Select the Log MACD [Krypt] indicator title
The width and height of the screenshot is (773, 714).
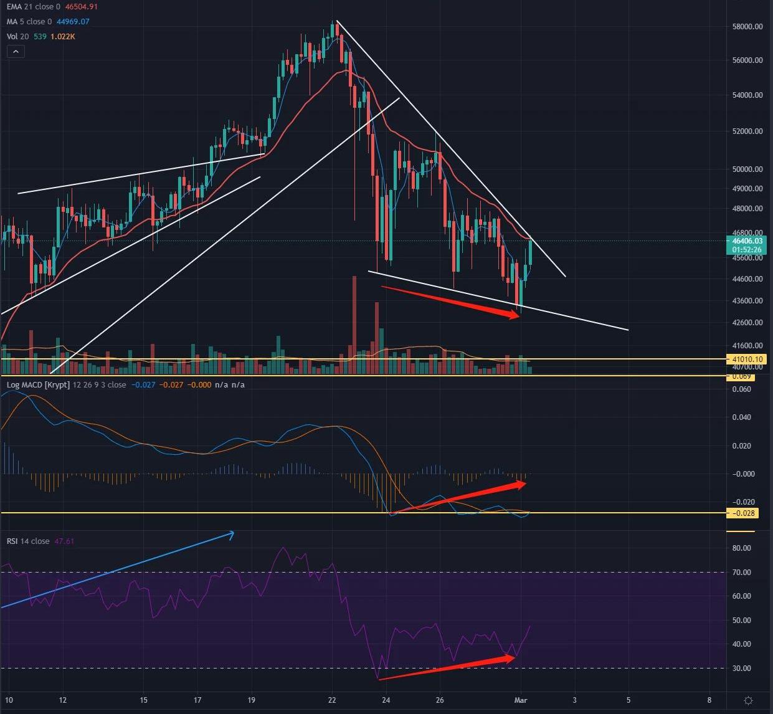point(39,385)
